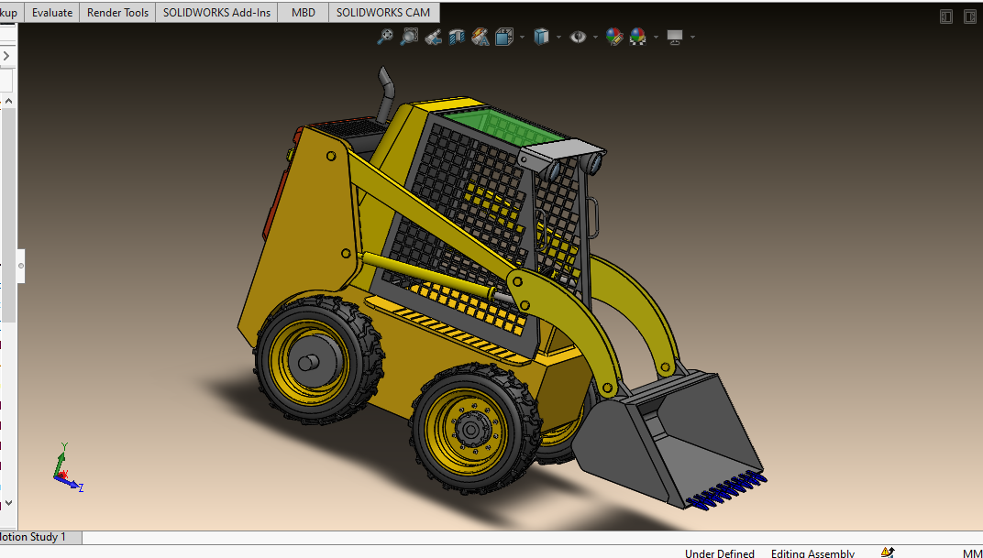
Task: Click the Previous View icon
Action: click(x=433, y=37)
